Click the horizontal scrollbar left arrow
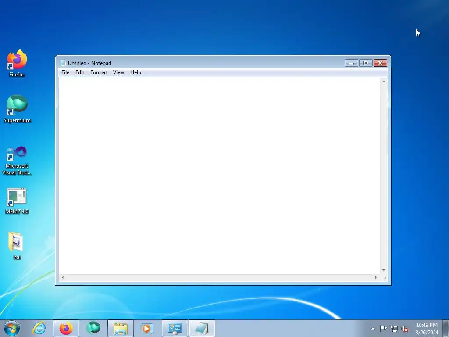The height and width of the screenshot is (337, 449). (63, 277)
